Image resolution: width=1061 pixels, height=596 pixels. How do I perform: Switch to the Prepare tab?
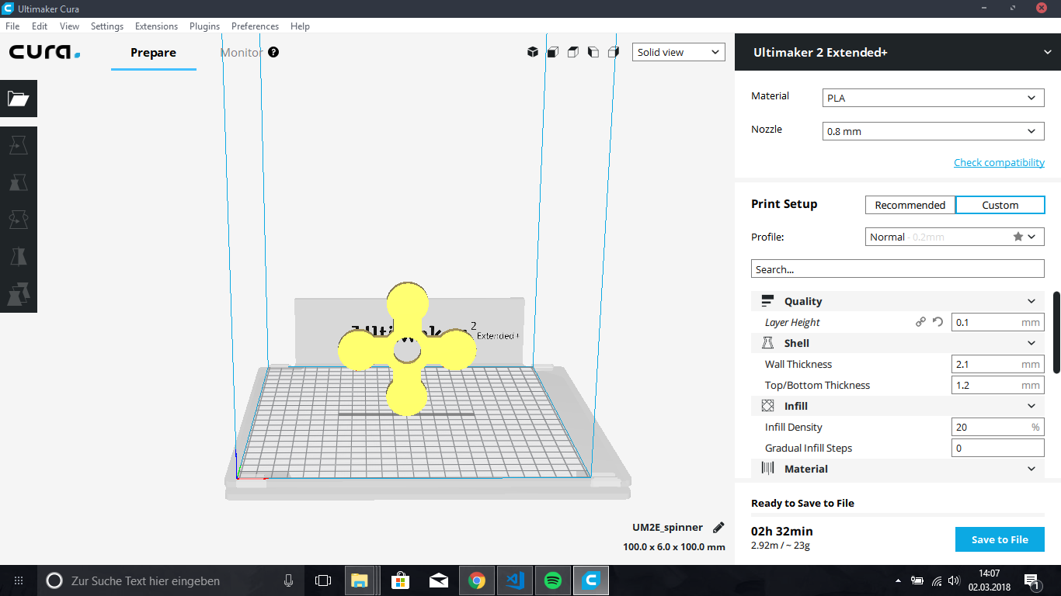click(x=153, y=52)
